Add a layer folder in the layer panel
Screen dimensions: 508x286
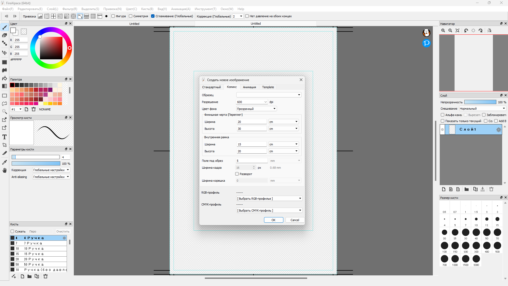point(466,189)
